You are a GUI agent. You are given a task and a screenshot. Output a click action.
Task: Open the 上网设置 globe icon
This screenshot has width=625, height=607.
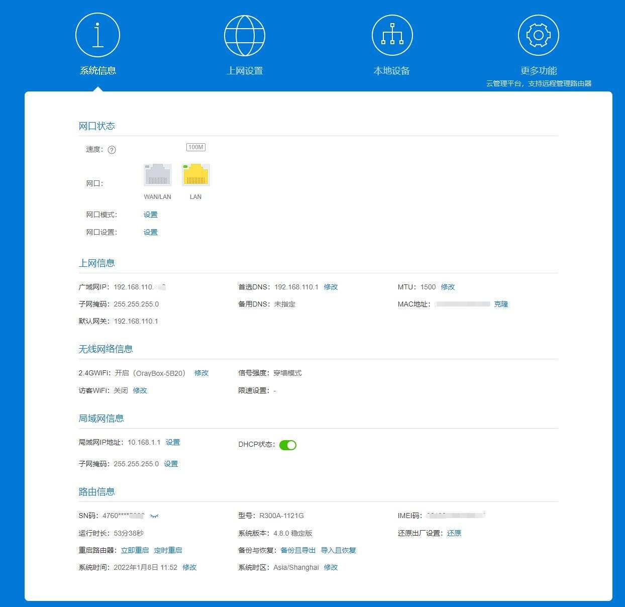245,35
